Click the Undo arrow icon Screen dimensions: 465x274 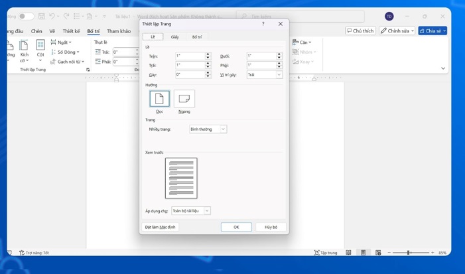(52, 16)
